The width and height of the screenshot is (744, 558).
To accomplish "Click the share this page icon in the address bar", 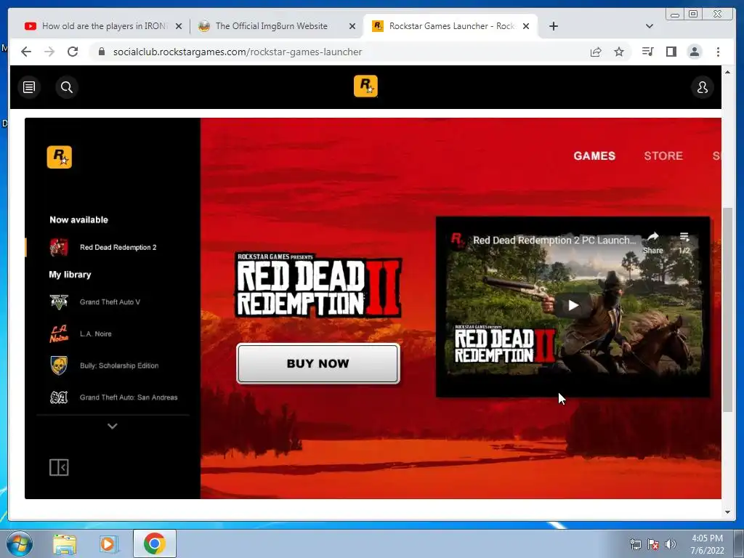I will [596, 52].
